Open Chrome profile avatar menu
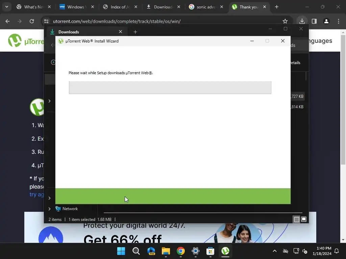Viewport: 346px width, 259px height. pyautogui.click(x=326, y=21)
